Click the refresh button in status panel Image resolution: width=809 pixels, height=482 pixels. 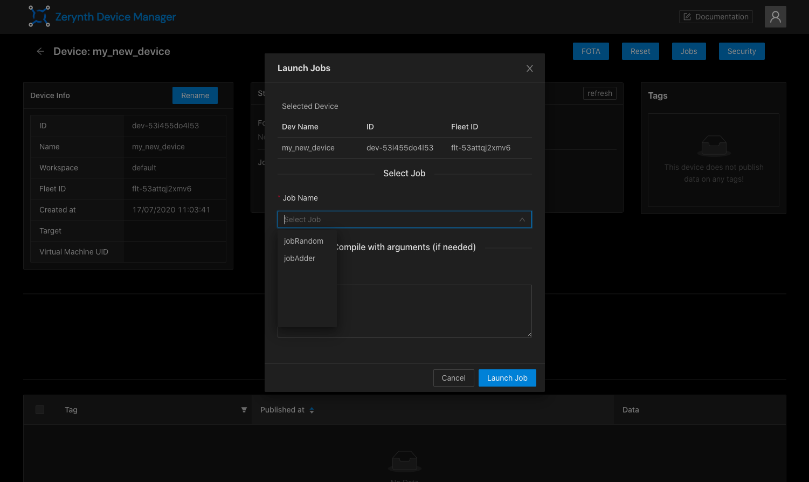coord(600,93)
